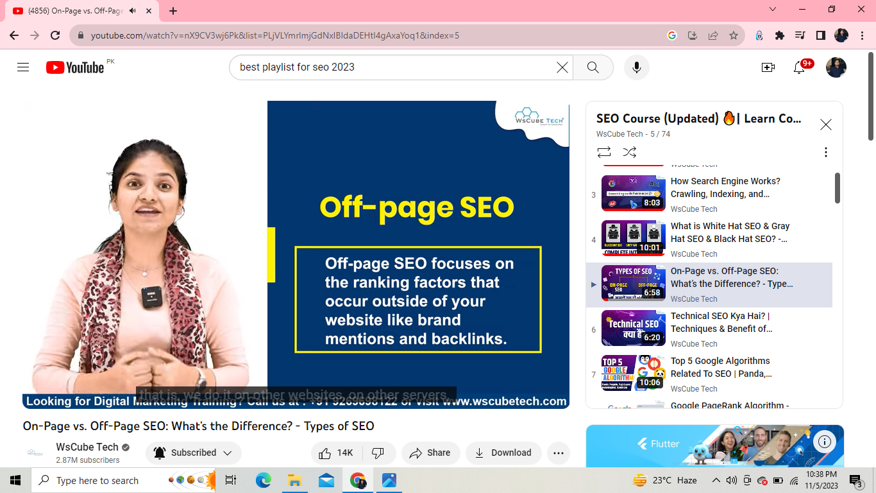
Task: Mute the tab audio speaker icon
Action: pyautogui.click(x=133, y=11)
